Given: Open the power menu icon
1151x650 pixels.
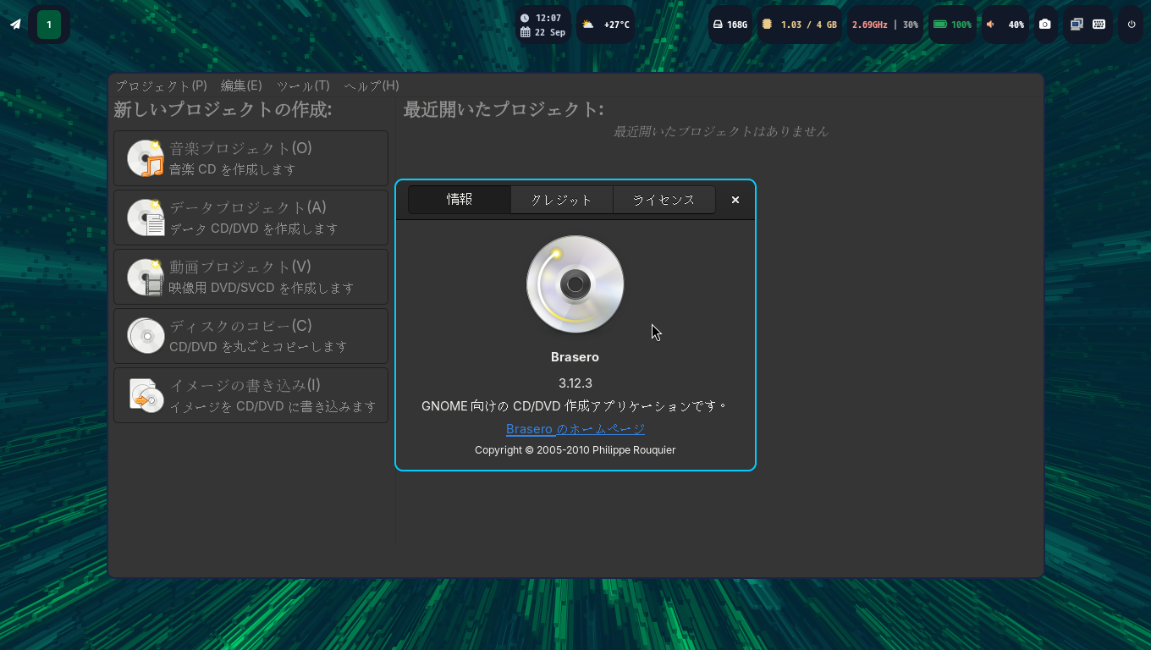Looking at the screenshot, I should [x=1132, y=25].
